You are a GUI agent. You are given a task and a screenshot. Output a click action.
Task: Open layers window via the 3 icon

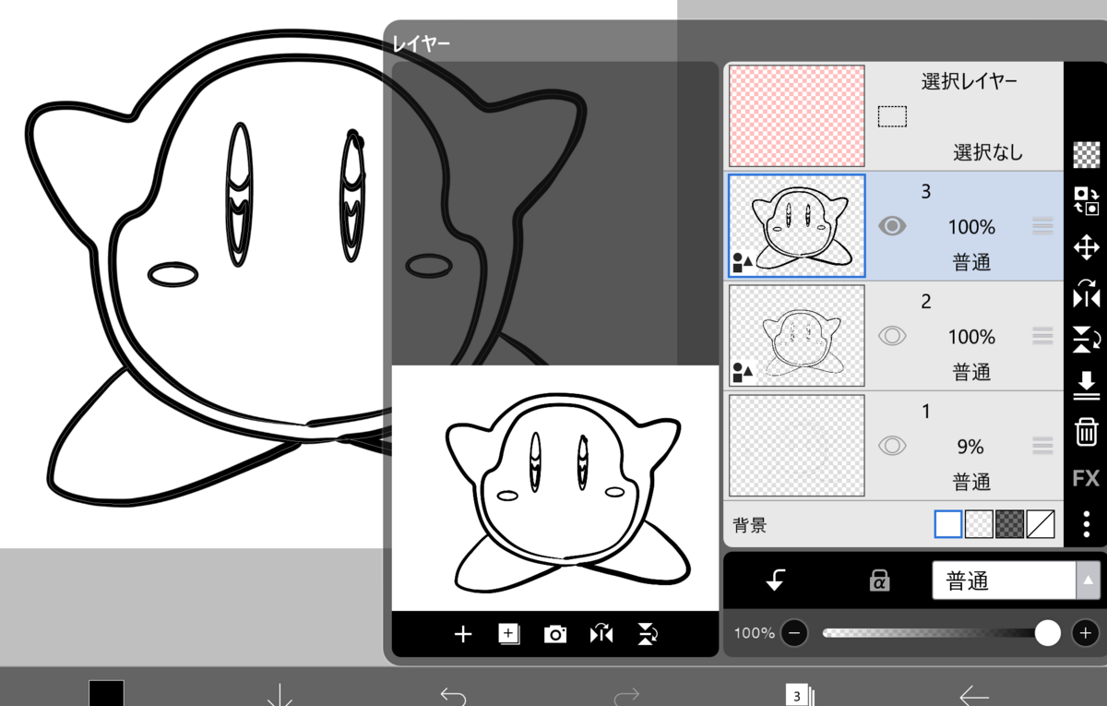click(798, 695)
